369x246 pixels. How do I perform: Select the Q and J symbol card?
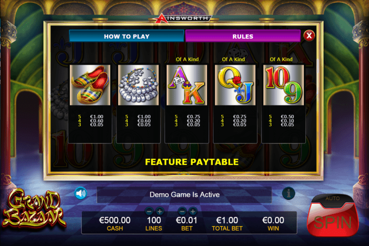click(x=235, y=85)
